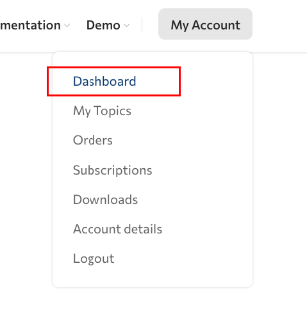Collapse the My Account dropdown menu
The image size is (307, 314).
[x=205, y=24]
